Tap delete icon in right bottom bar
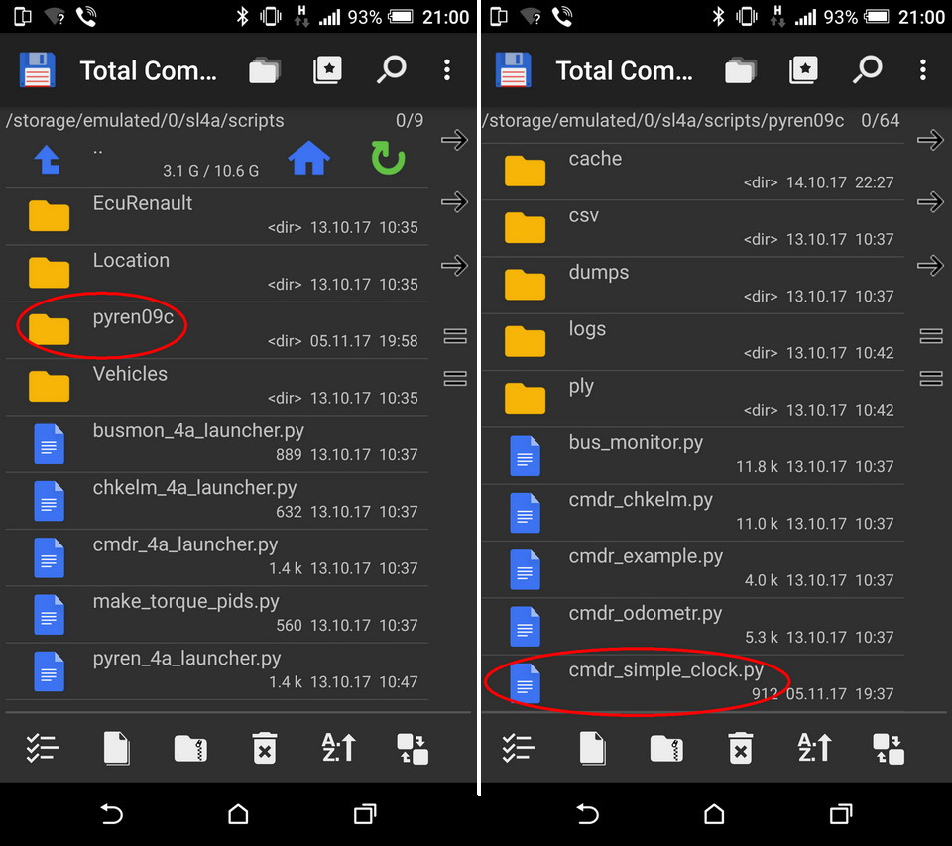The image size is (952, 846). (741, 748)
